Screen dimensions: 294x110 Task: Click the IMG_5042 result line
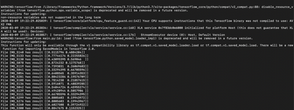pyautogui.click(x=45, y=87)
